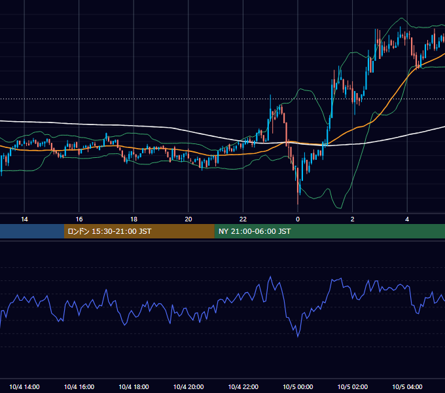Click the 10/4 22:00 date label
This screenshot has height=393, width=445.
click(x=243, y=386)
